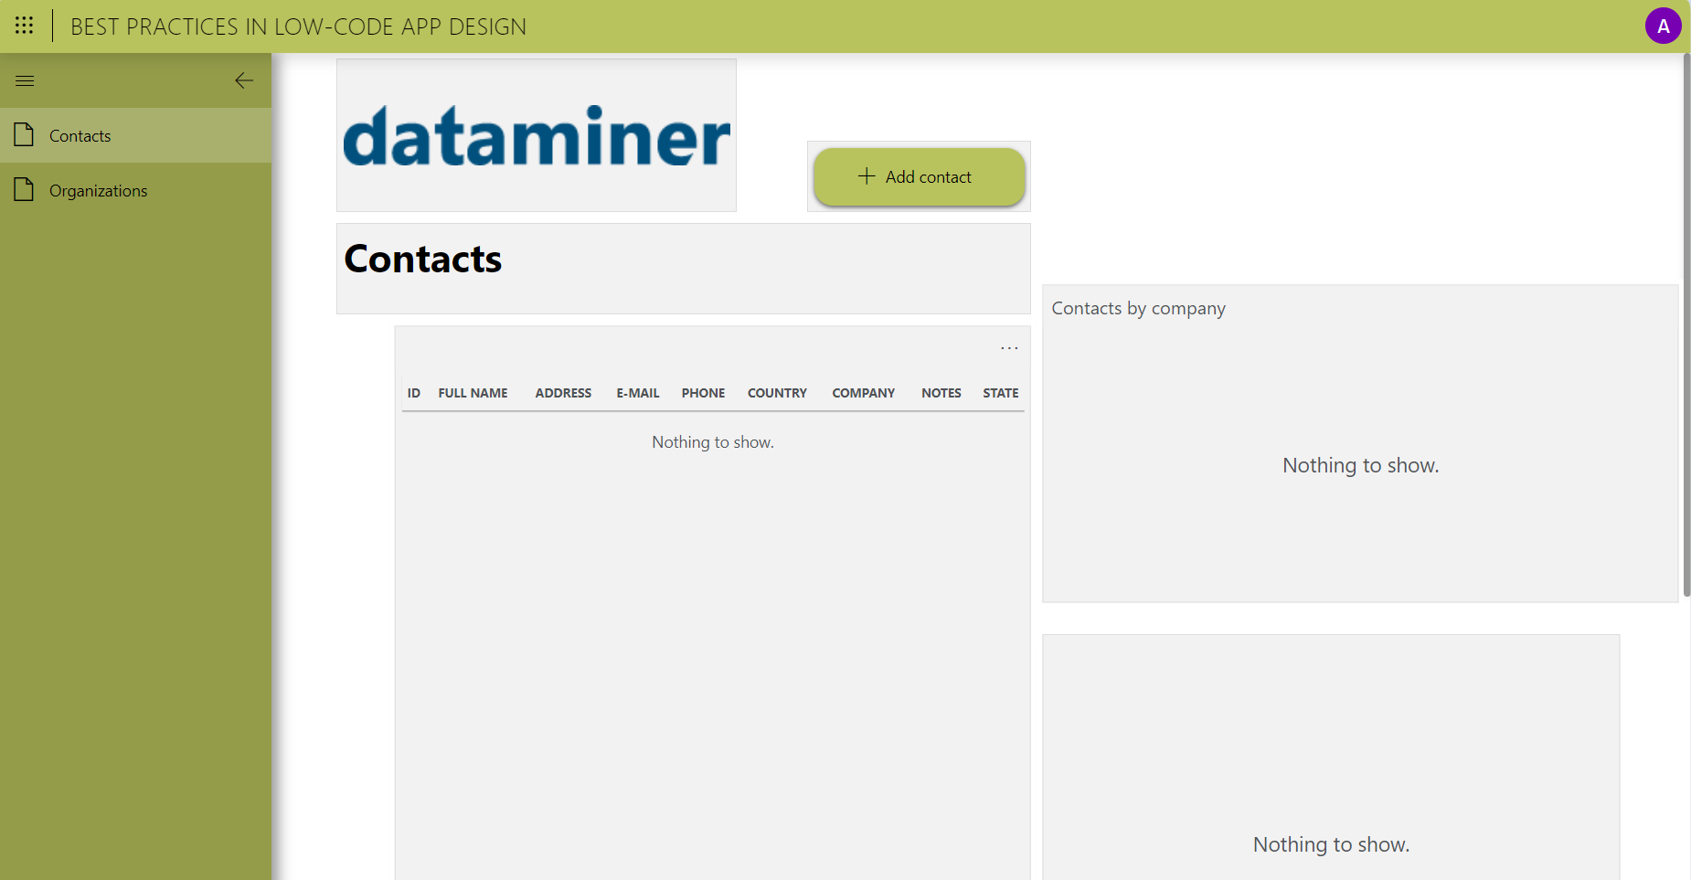Sort by the ID column header
The width and height of the screenshot is (1691, 880).
pos(414,393)
